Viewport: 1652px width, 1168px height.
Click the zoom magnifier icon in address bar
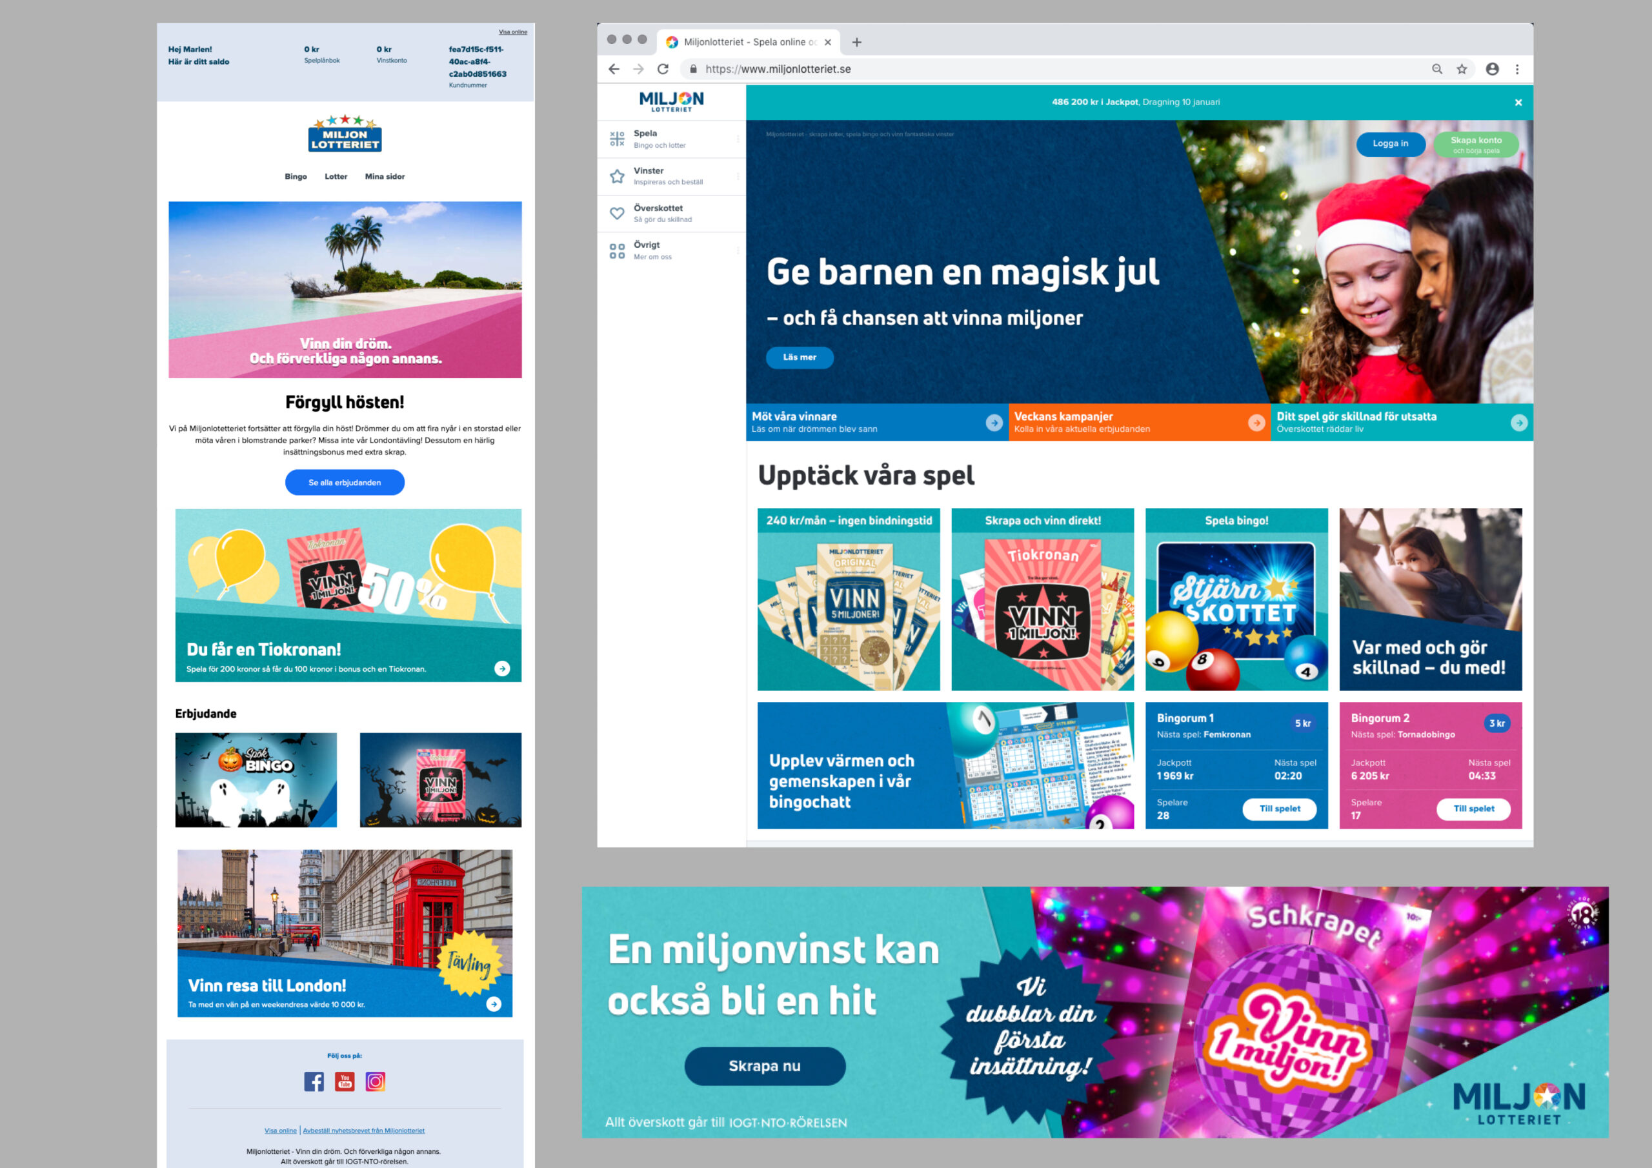coord(1437,69)
